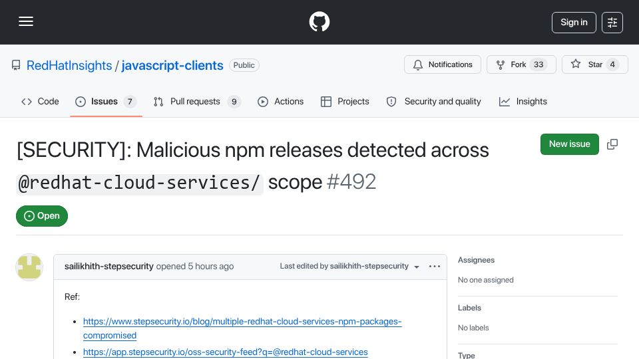Viewport: 639px width, 359px height.
Task: Open appearance settings sliders icon
Action: (x=612, y=23)
